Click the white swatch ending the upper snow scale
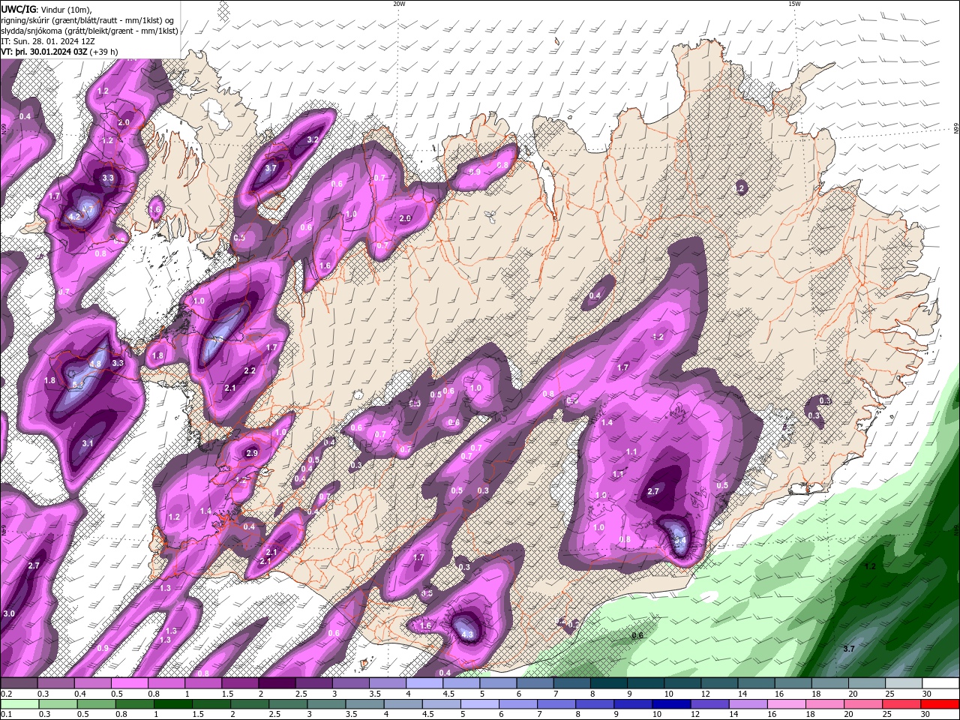The width and height of the screenshot is (960, 720). [940, 683]
